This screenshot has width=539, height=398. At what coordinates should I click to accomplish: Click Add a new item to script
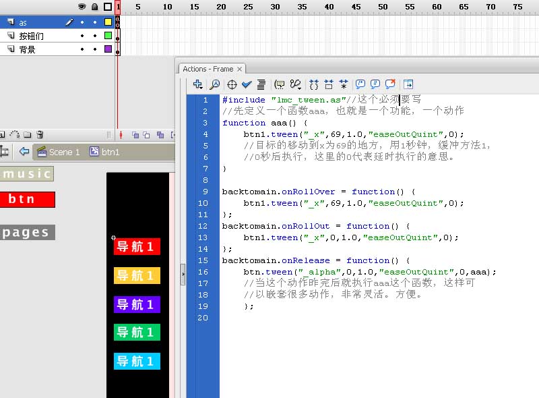tap(197, 84)
